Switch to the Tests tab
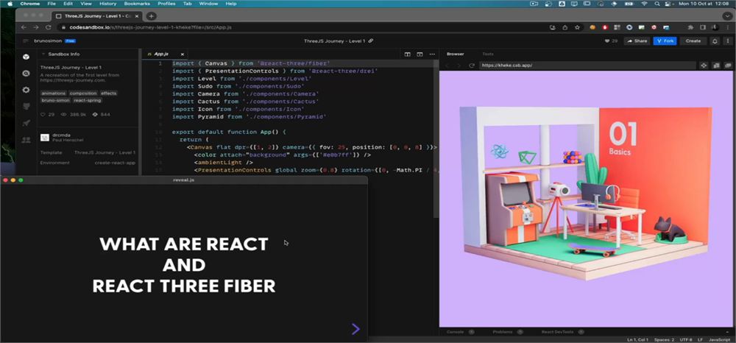736x343 pixels. pyautogui.click(x=488, y=54)
